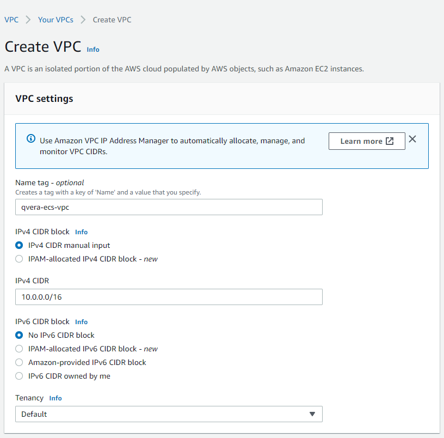Click the Tenancy dropdown arrow

(x=312, y=414)
